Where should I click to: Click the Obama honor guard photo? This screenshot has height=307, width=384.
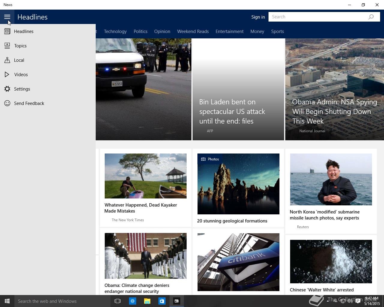click(x=145, y=256)
